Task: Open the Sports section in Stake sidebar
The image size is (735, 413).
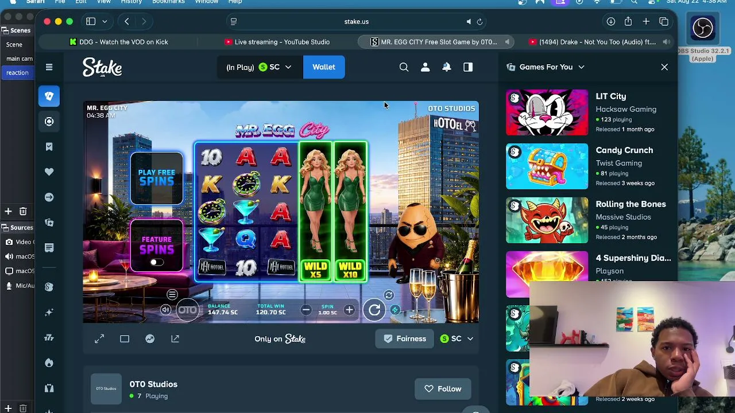Action: [49, 122]
